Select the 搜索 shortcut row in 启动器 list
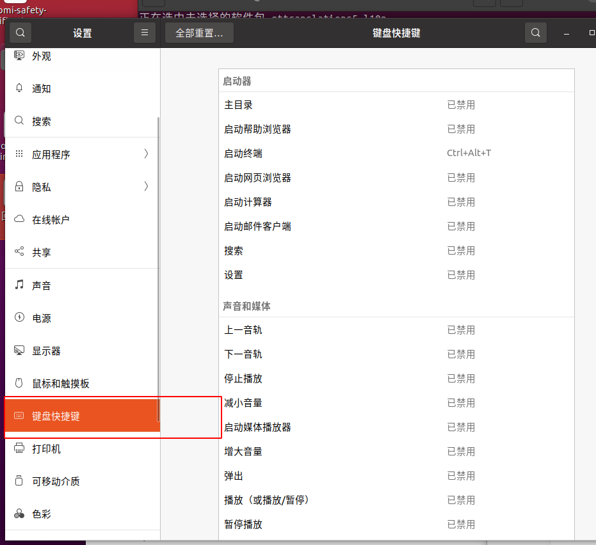 pyautogui.click(x=396, y=250)
